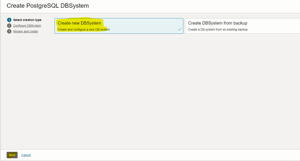Click the step 3 circle icon

[9, 31]
